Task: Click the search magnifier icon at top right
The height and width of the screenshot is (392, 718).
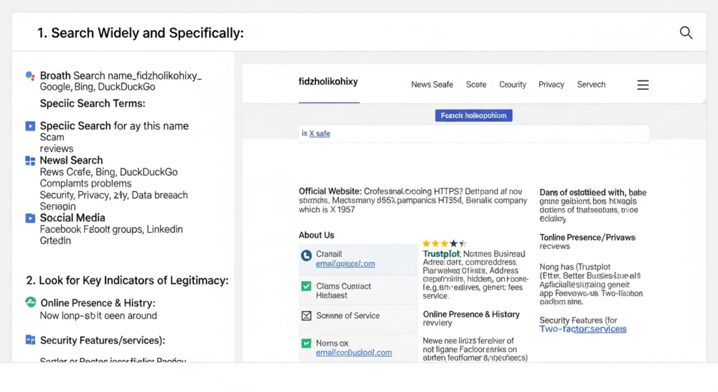Action: pos(686,33)
